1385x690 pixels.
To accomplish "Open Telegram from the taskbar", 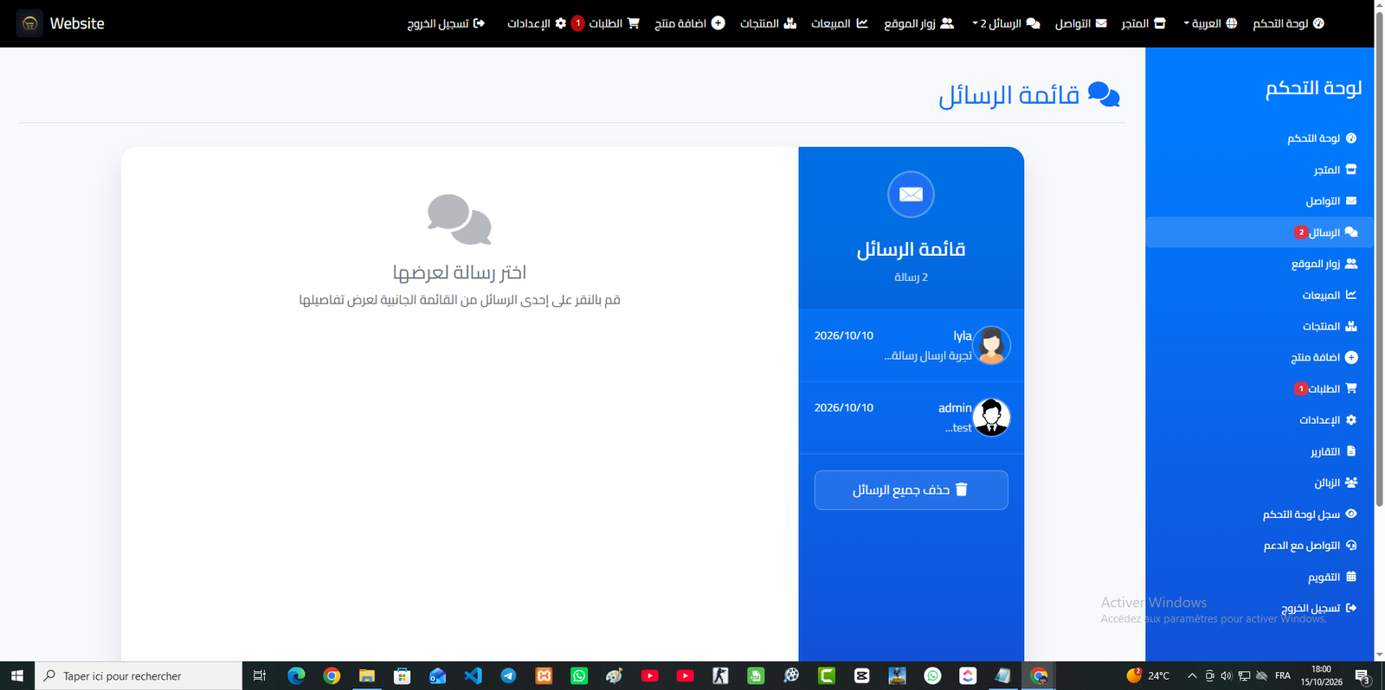I will point(508,676).
